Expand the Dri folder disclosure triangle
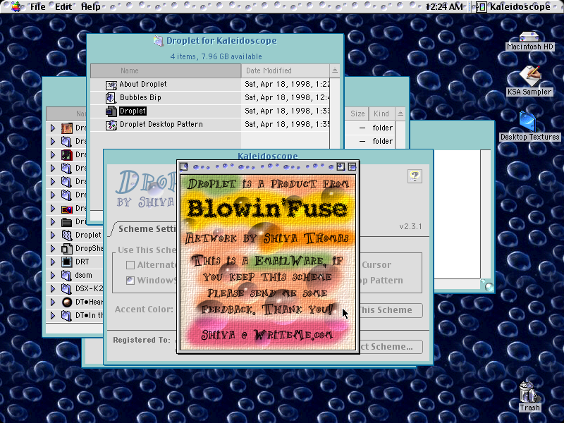Screen dimensions: 564x423 click(53, 221)
